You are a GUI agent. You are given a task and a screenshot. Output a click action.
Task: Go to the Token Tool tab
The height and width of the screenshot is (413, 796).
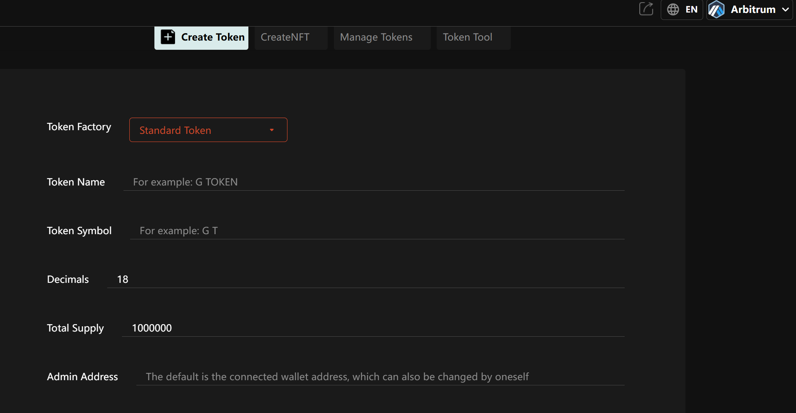[468, 37]
